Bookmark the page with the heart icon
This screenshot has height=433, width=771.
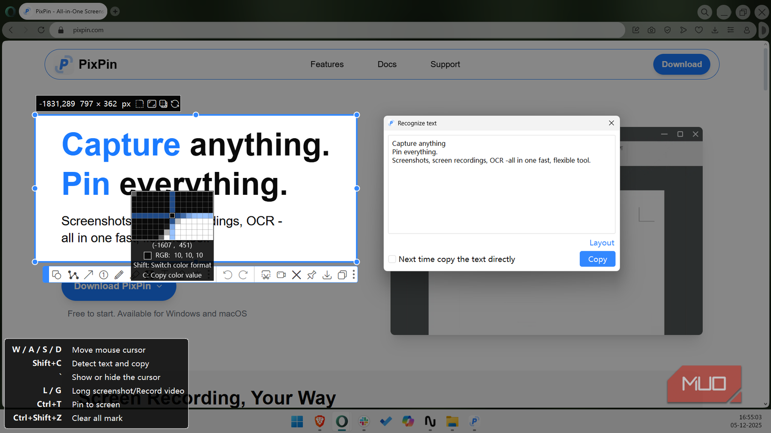click(x=699, y=30)
